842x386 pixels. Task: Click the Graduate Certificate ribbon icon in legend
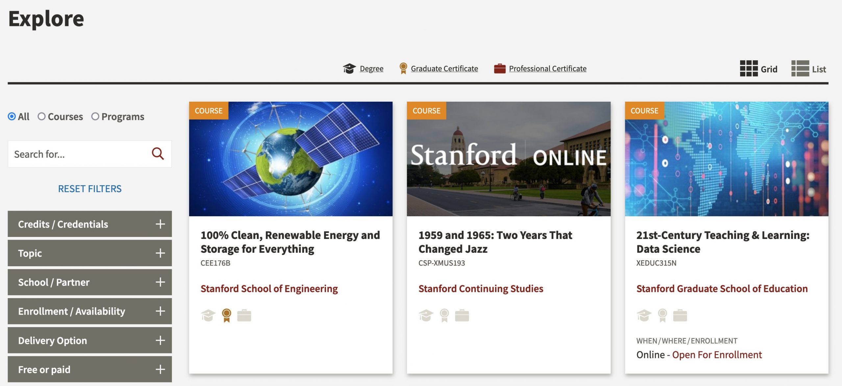pos(403,68)
